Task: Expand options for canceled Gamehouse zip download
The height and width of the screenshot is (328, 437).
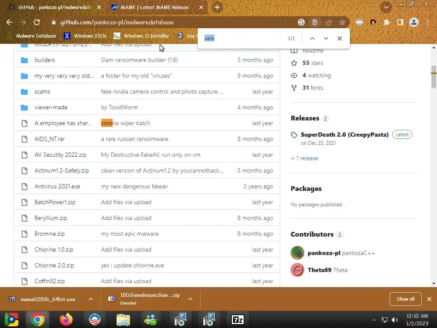Action: (190, 299)
